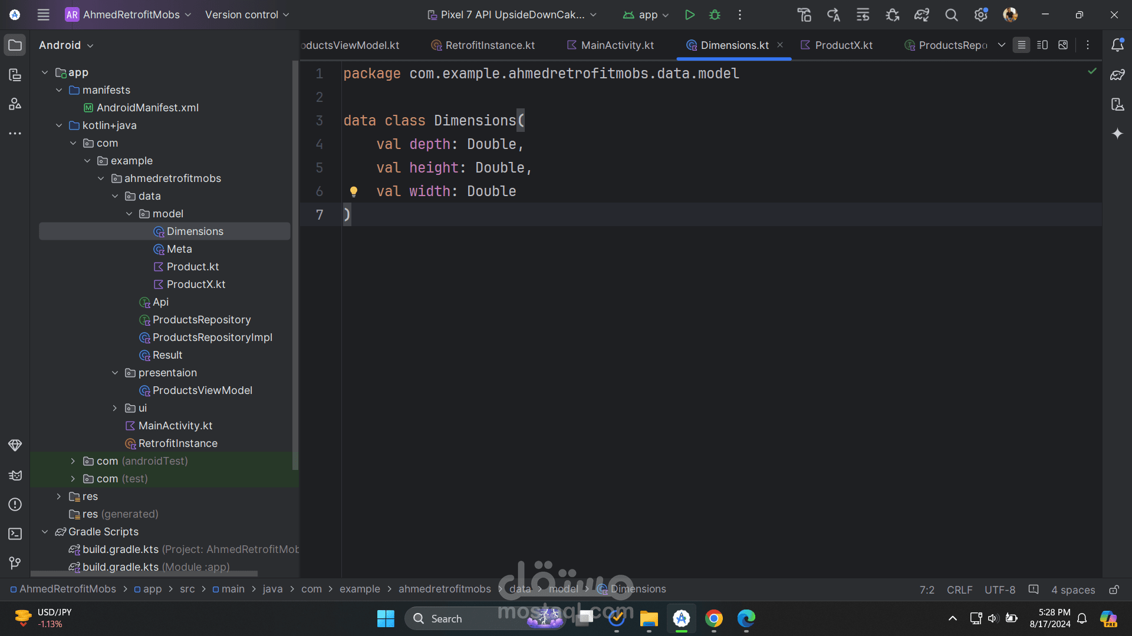Screen dimensions: 1132x636
Task: Open the Version control menu
Action: pyautogui.click(x=246, y=15)
